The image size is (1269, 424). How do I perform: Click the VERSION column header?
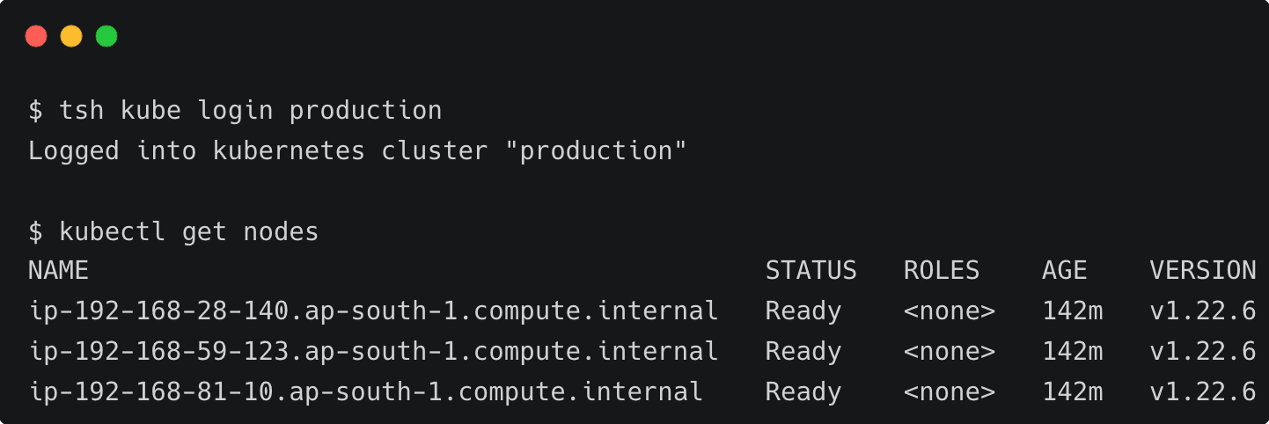click(x=1202, y=271)
